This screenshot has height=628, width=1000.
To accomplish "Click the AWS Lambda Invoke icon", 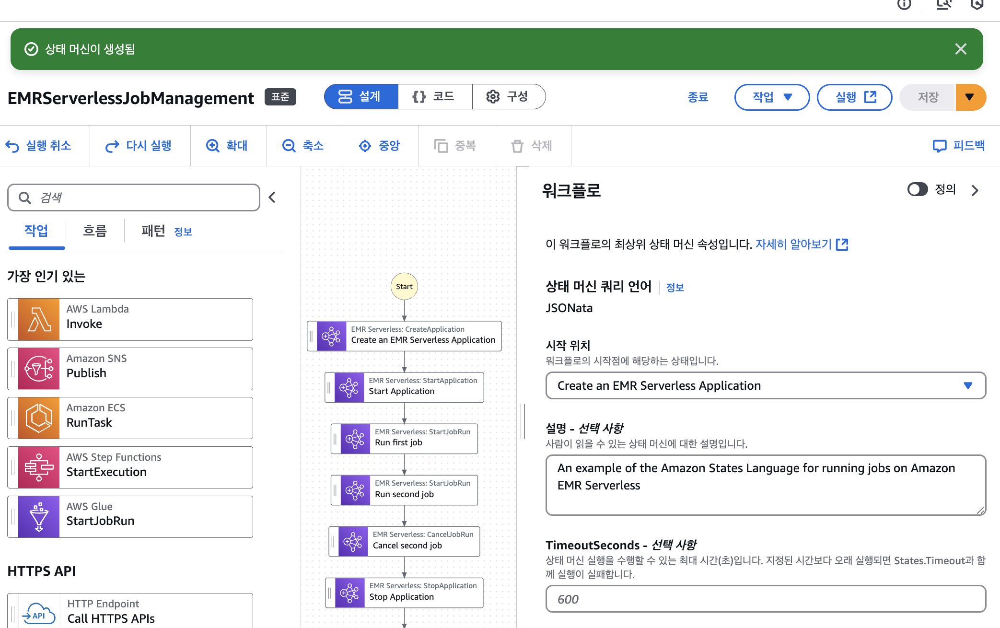I will pyautogui.click(x=39, y=319).
